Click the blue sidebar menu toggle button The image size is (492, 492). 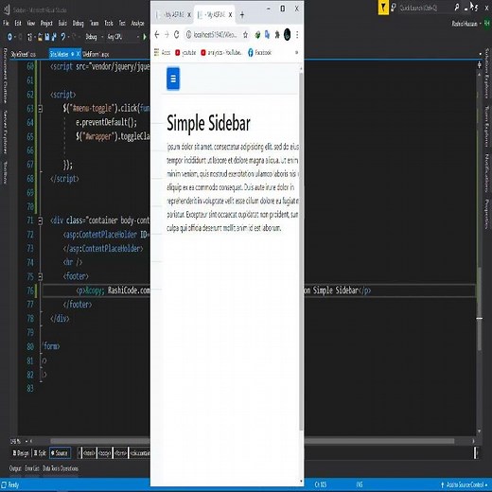(173, 79)
